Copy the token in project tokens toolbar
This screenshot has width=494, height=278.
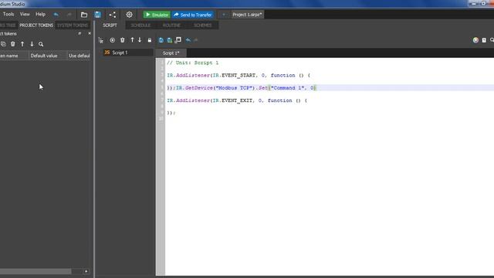pyautogui.click(x=3, y=44)
